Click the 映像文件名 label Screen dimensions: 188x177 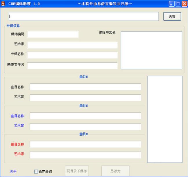[16, 64]
